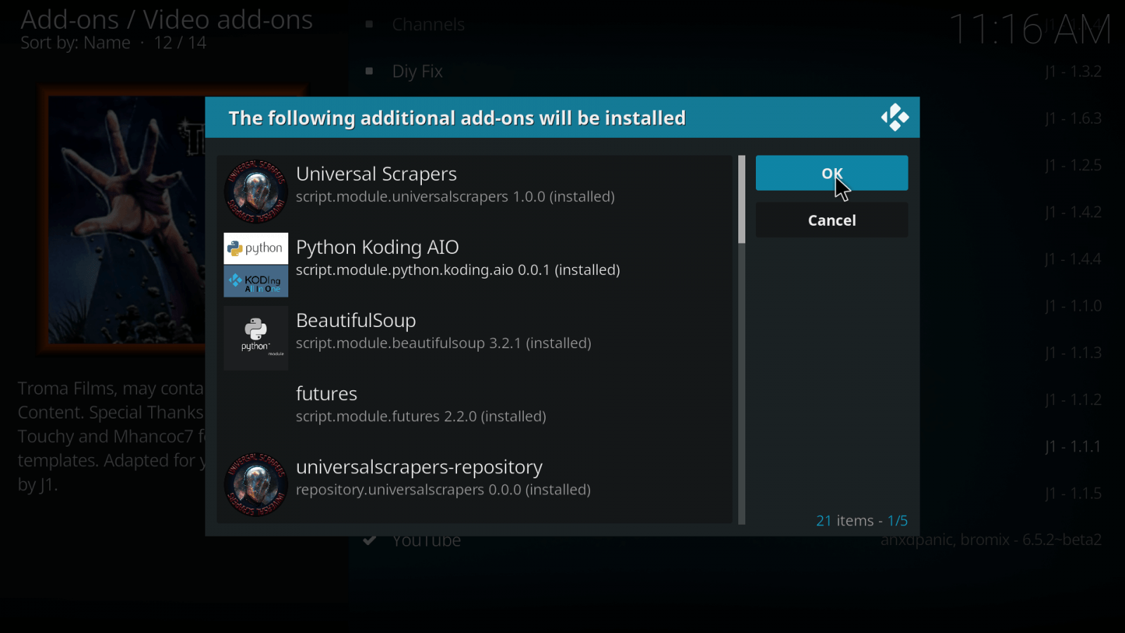Select the 'Universal Scrapers' title text

[376, 174]
